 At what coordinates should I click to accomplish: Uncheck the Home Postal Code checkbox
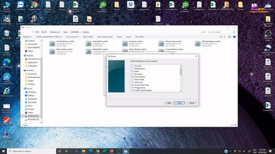pyautogui.click(x=133, y=85)
